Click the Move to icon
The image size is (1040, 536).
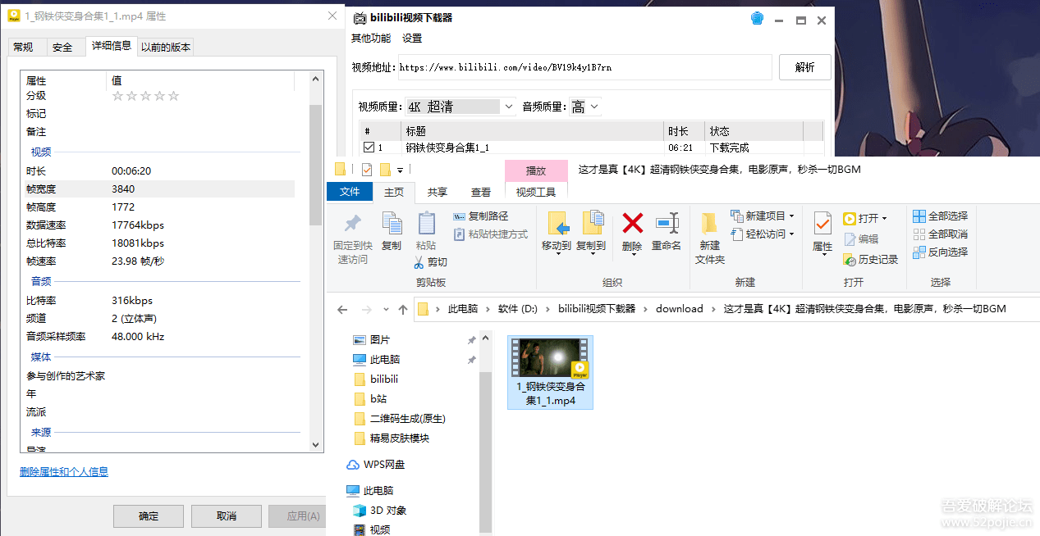point(557,223)
